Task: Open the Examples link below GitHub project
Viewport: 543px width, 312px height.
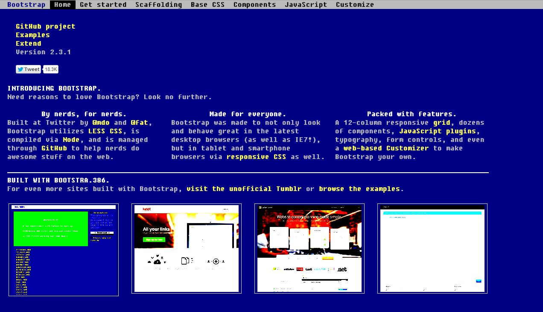Action: coord(32,35)
